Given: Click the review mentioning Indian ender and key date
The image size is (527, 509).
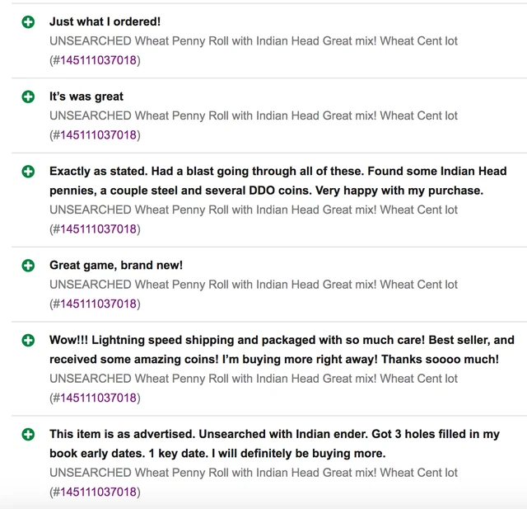Looking at the screenshot, I should (274, 444).
